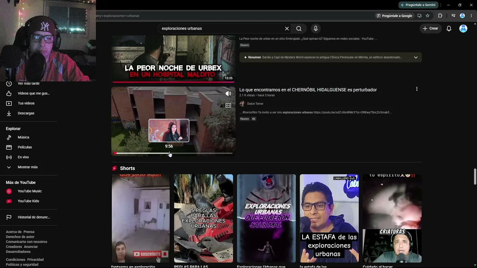Open the YouTube Music icon
Image resolution: width=477 pixels, height=268 pixels.
(9, 191)
